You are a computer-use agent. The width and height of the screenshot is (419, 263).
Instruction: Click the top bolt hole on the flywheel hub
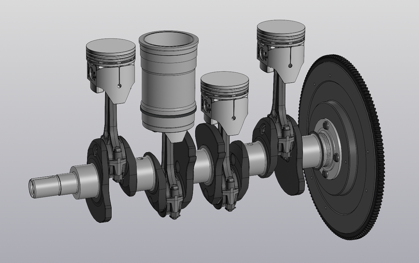[326, 125]
